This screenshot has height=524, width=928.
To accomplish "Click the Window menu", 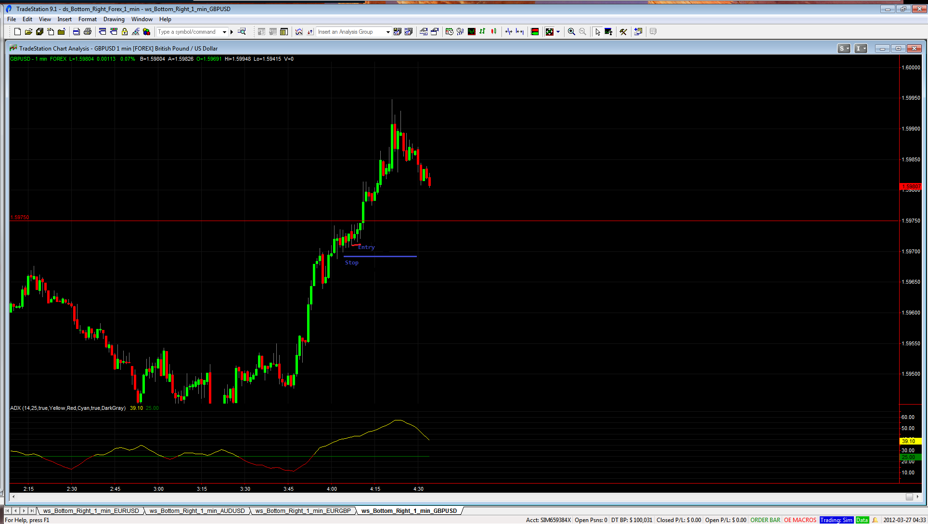I will coord(142,19).
